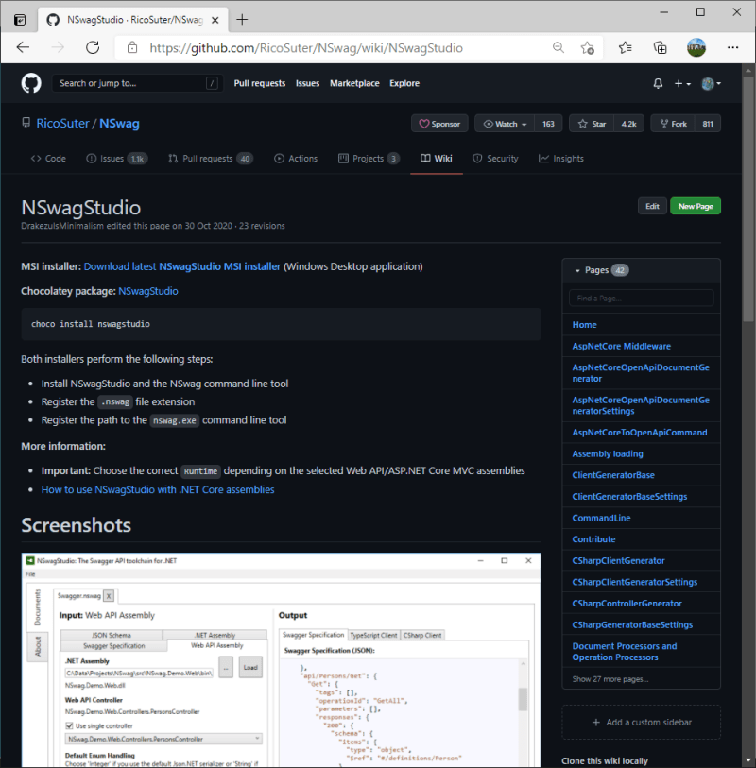
Task: Click the Edit wiki page button
Action: click(652, 206)
